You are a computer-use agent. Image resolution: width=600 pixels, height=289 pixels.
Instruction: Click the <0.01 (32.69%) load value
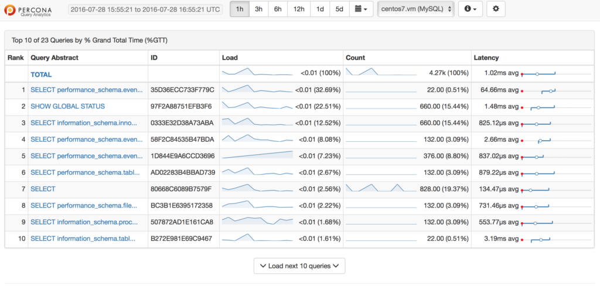[318, 90]
